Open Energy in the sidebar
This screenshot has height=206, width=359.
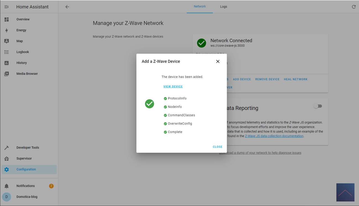click(x=29, y=30)
